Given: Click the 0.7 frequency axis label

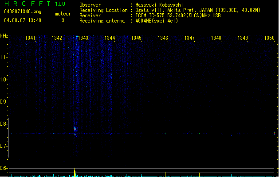Looking at the screenshot, I should click(x=4, y=146).
